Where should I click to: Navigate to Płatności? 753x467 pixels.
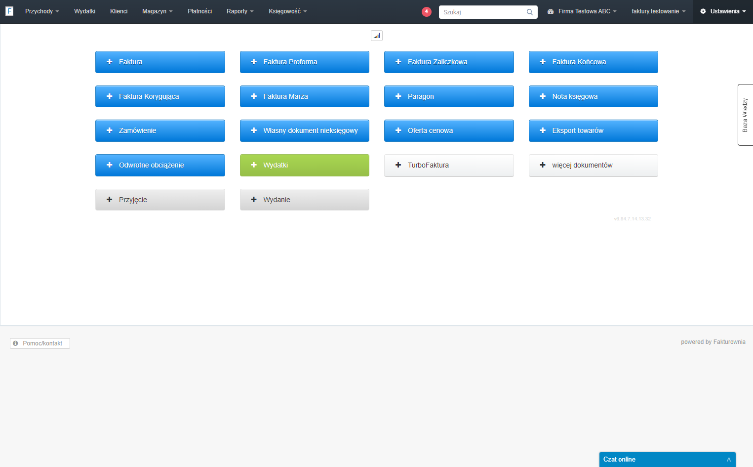click(200, 11)
